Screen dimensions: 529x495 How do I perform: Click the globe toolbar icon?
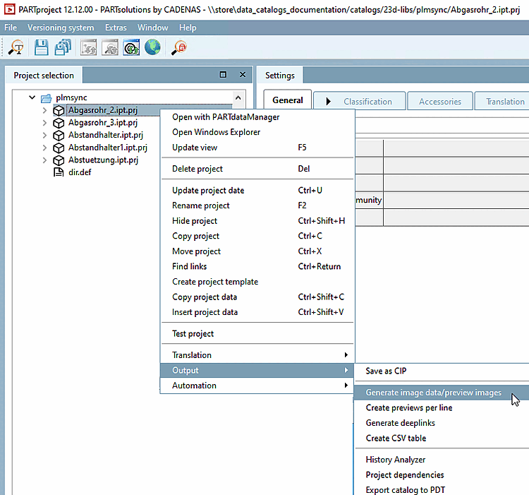click(152, 47)
